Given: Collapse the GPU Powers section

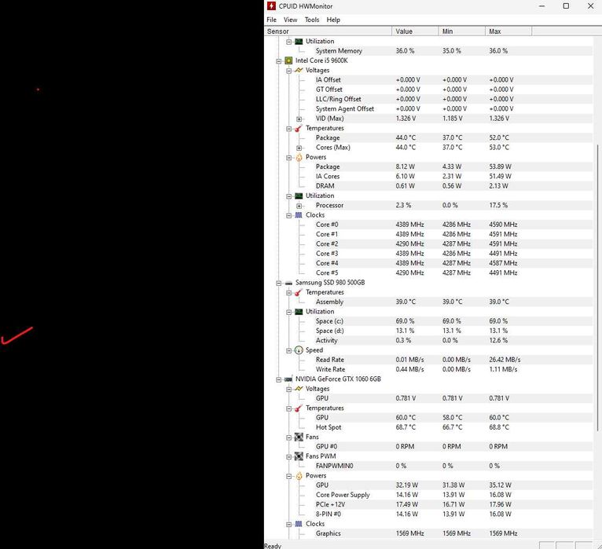Looking at the screenshot, I should (289, 476).
